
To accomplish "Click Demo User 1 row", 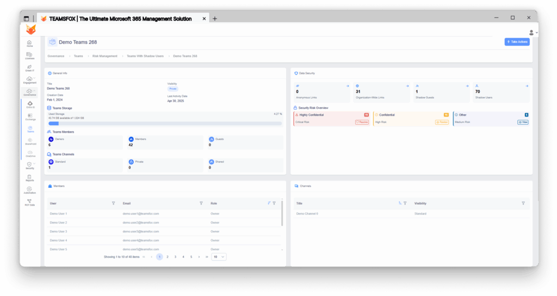I will (164, 213).
